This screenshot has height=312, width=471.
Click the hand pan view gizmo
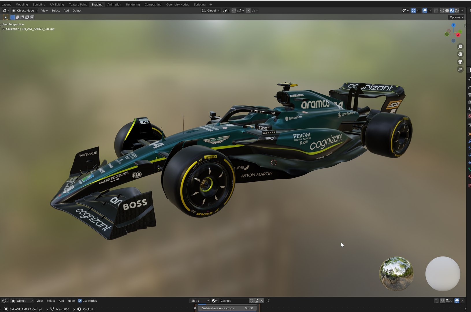460,54
